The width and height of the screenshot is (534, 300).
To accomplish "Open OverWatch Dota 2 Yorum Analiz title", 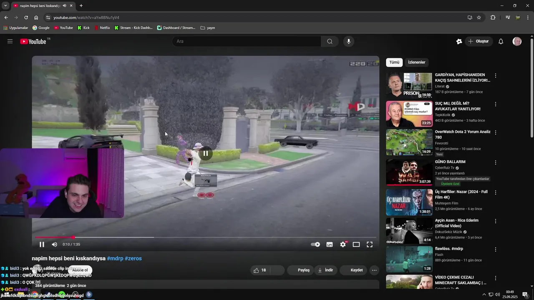I will pos(463,135).
